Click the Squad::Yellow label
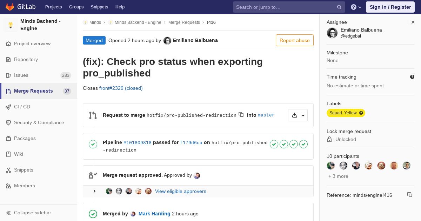 tap(346, 113)
